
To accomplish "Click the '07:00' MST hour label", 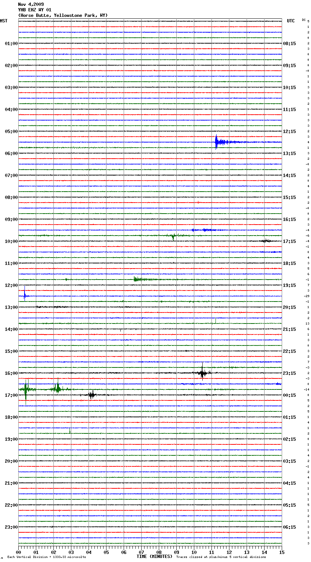I will 11,175.
